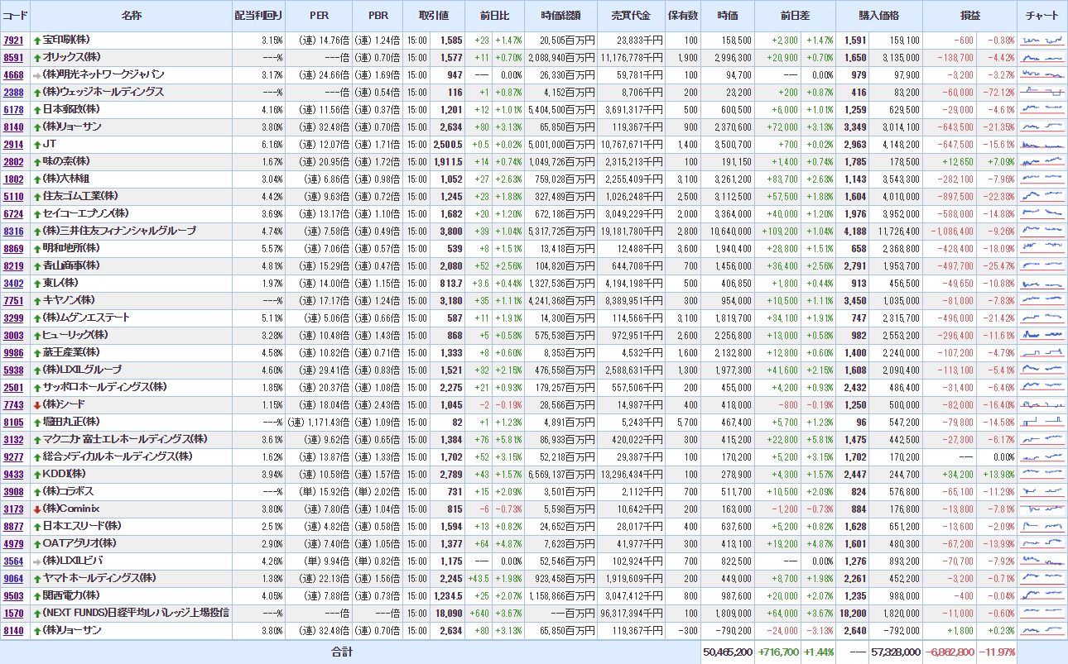1068x664 pixels.
Task: Open the mini chart for キヤノン(株) row
Action: click(1042, 300)
